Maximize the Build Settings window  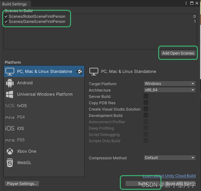tap(191, 3)
